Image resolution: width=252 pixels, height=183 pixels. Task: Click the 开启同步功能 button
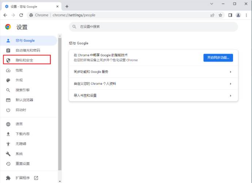tap(218, 57)
